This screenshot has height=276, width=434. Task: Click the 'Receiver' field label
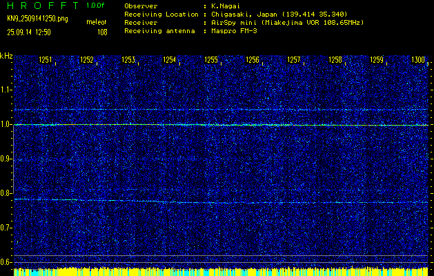pyautogui.click(x=141, y=23)
